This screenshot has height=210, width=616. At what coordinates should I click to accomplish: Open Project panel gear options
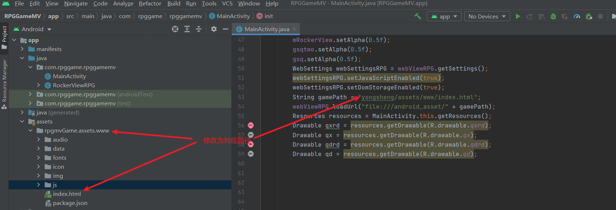pos(214,29)
